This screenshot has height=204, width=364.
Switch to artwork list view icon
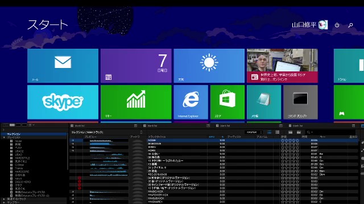[269, 132]
